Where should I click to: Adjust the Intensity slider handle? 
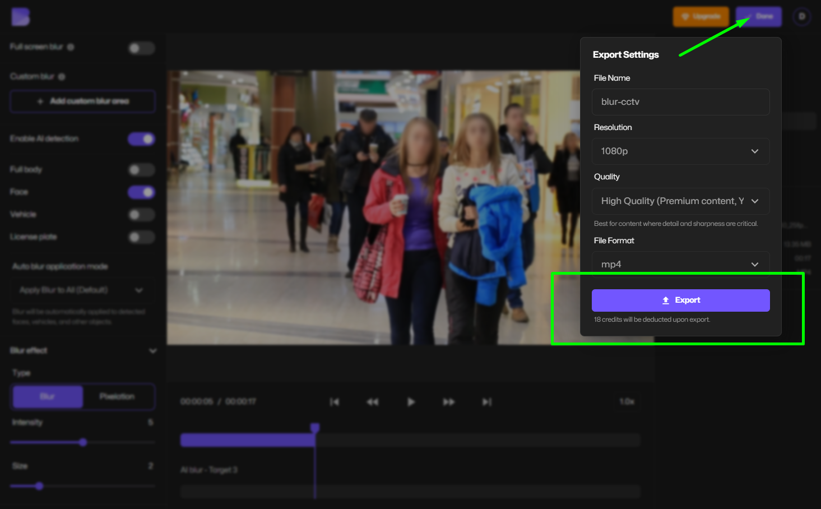pyautogui.click(x=83, y=442)
